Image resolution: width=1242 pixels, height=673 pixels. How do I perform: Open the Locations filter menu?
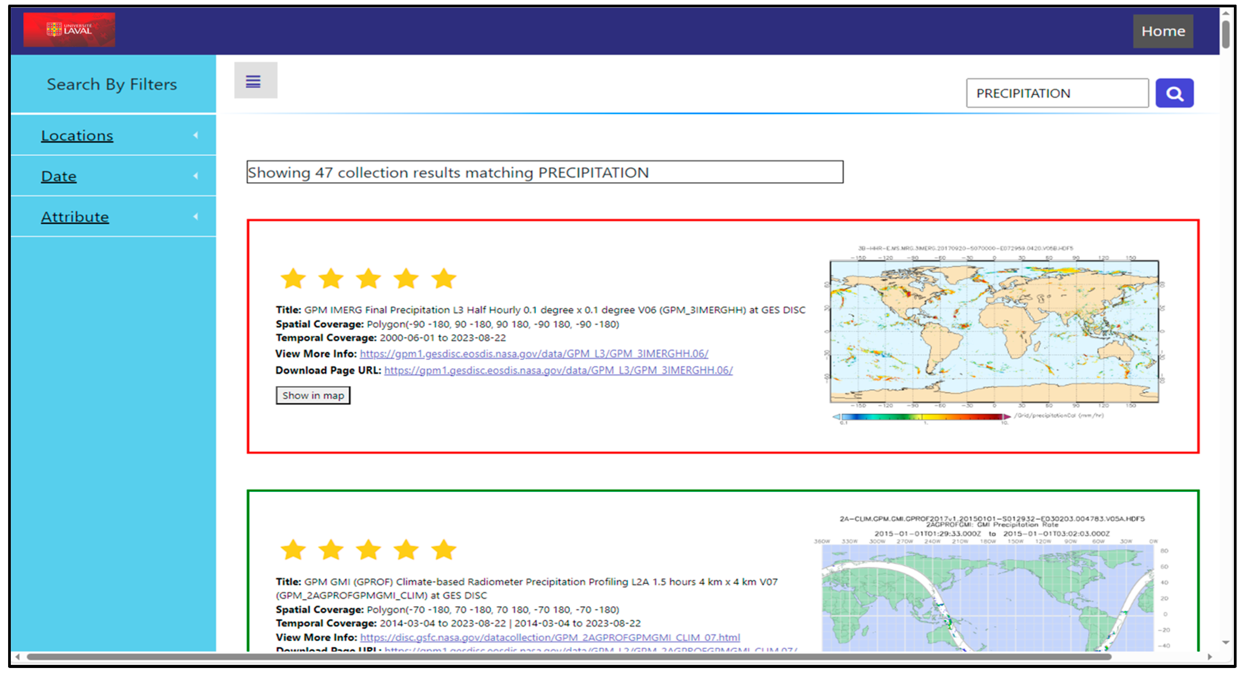[x=77, y=136]
